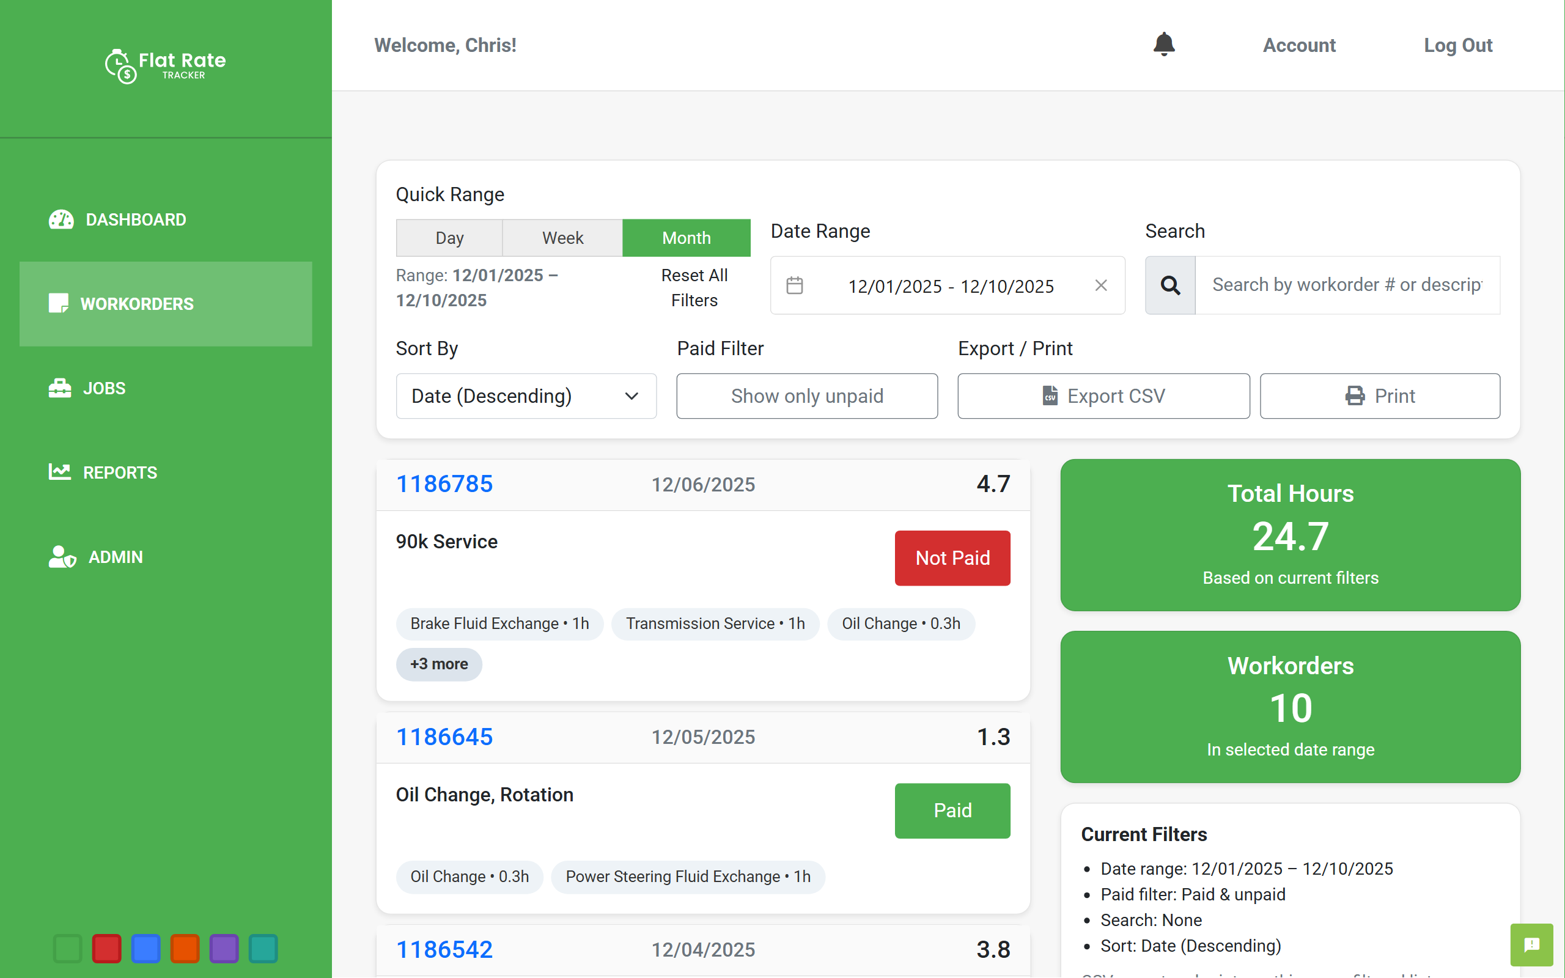Screen dimensions: 1565x978
Task: Click the 12/06/2025 workorder date
Action: [x=703, y=485]
